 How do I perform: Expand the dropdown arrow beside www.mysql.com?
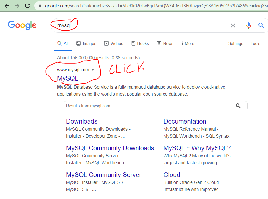tap(93, 70)
